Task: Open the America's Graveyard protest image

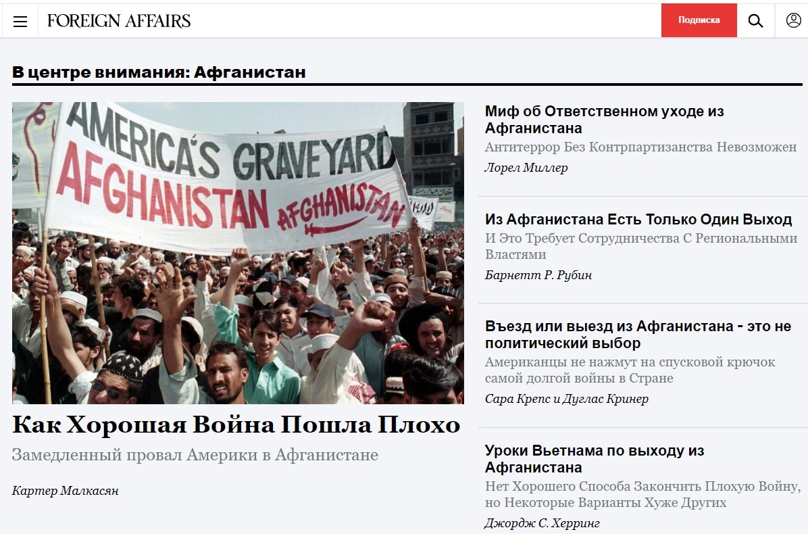Action: coord(238,253)
